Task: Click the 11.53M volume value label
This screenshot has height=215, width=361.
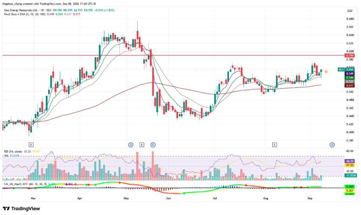Action: pos(351,175)
